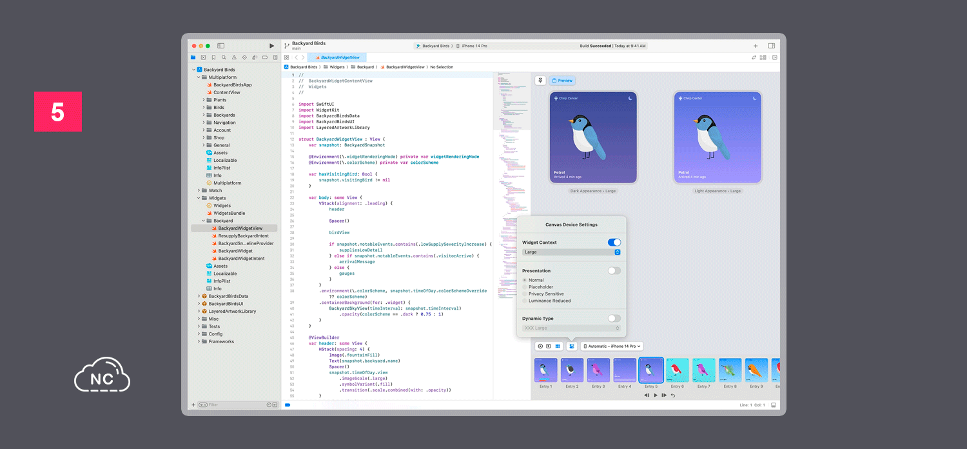
Task: Run the app with the play button
Action: [x=271, y=46]
